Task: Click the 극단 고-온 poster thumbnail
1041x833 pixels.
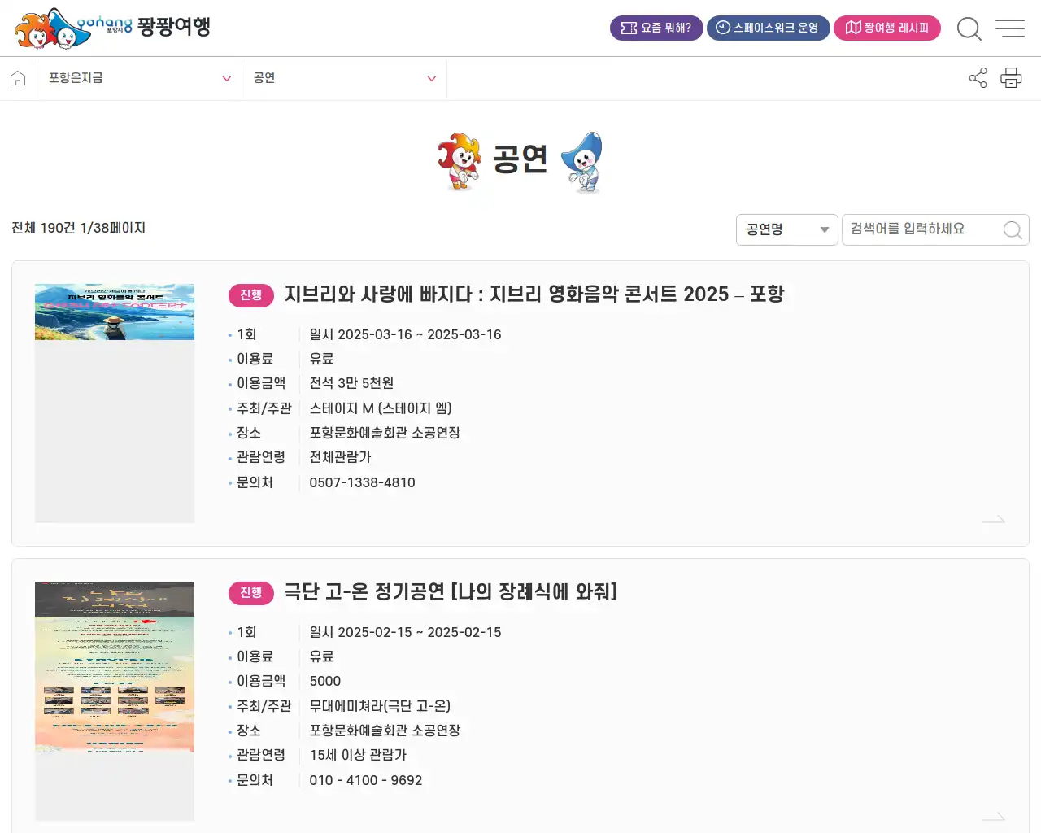Action: coord(114,700)
